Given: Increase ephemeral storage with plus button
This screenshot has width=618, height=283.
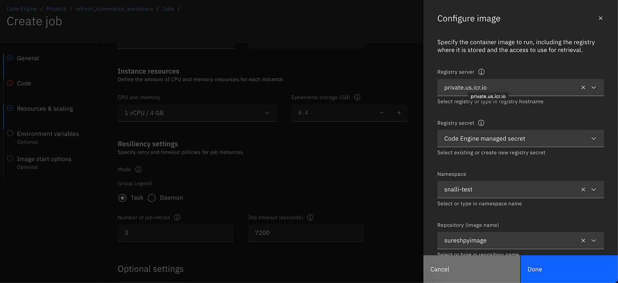Looking at the screenshot, I should click(x=399, y=113).
